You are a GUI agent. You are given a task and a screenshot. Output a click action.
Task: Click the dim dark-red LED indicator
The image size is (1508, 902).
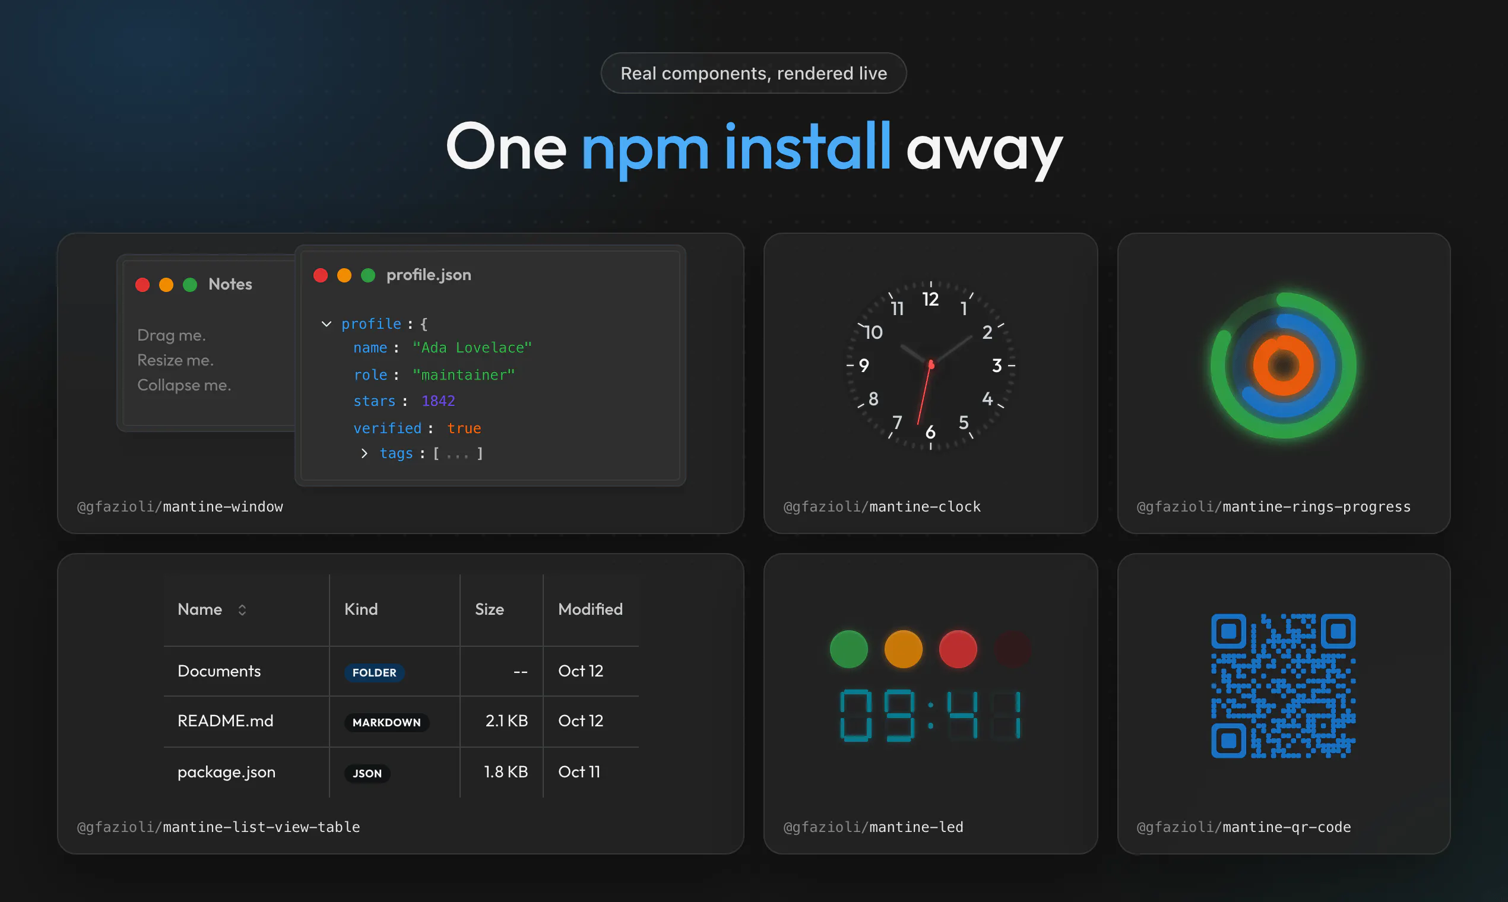(1012, 649)
